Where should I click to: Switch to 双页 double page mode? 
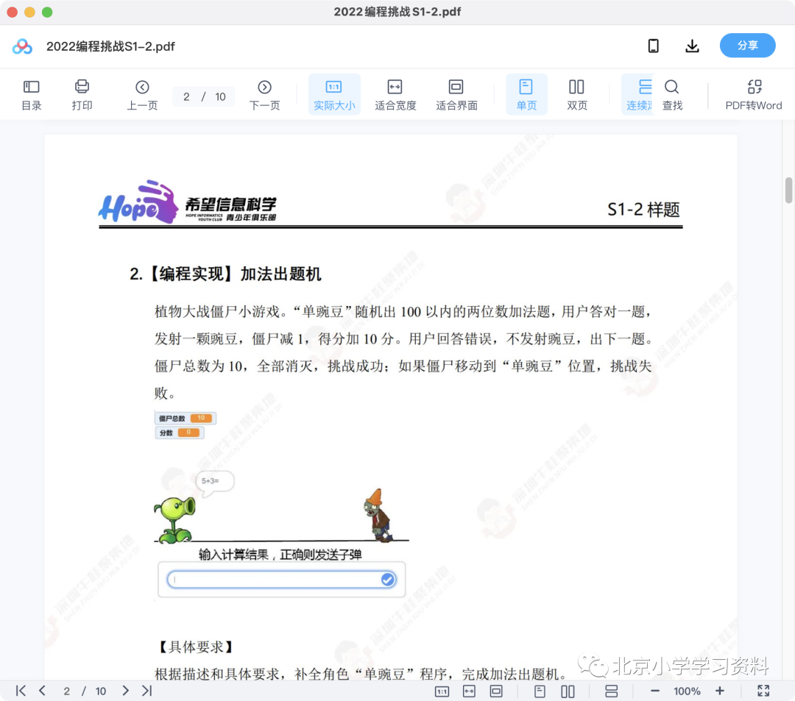click(x=577, y=95)
